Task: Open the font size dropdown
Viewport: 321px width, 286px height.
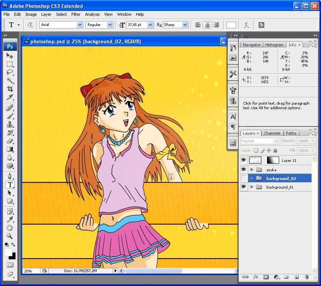Action: 150,25
